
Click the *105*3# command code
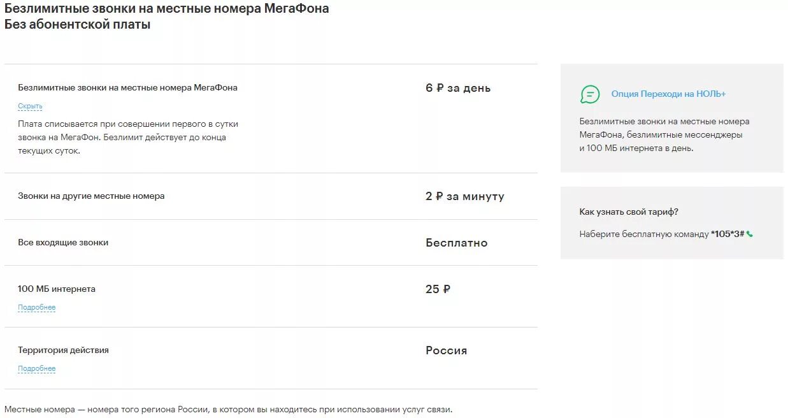point(727,234)
